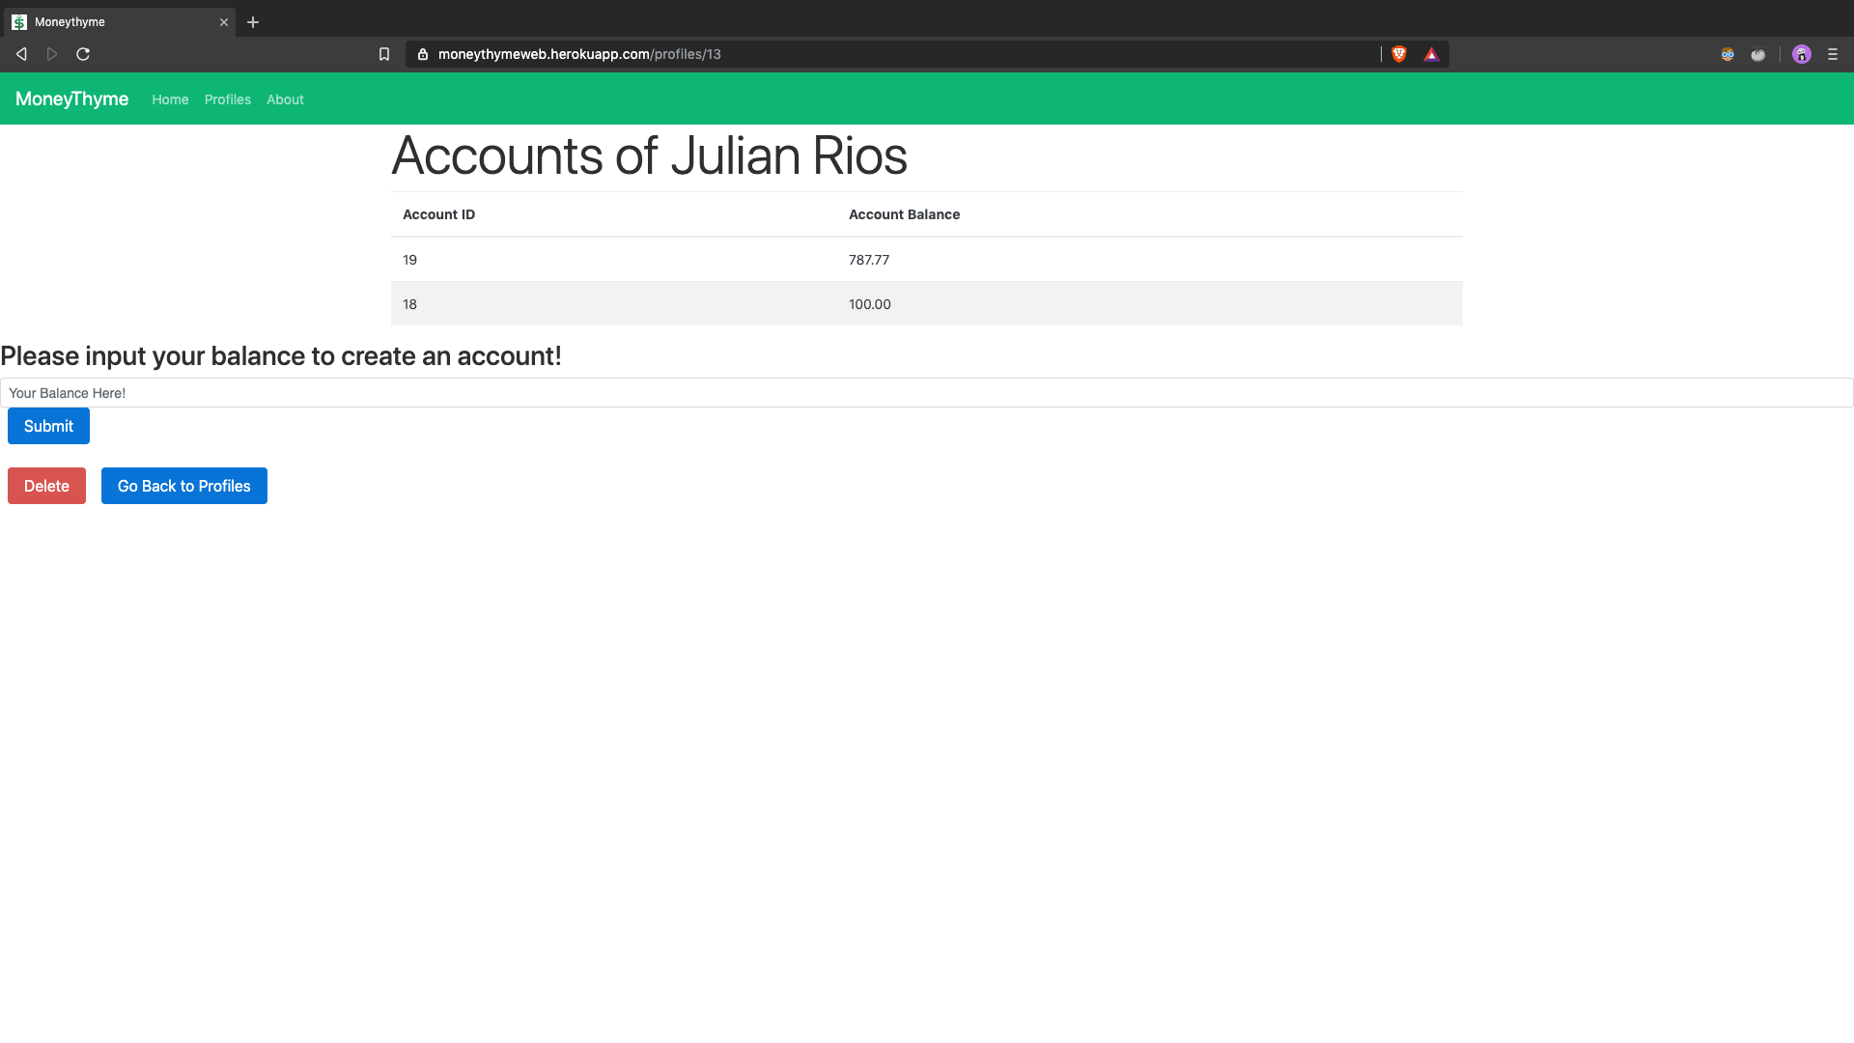Viewport: 1854px width, 1043px height.
Task: Click the gray extension icon beside the glasses
Action: [x=1758, y=54]
